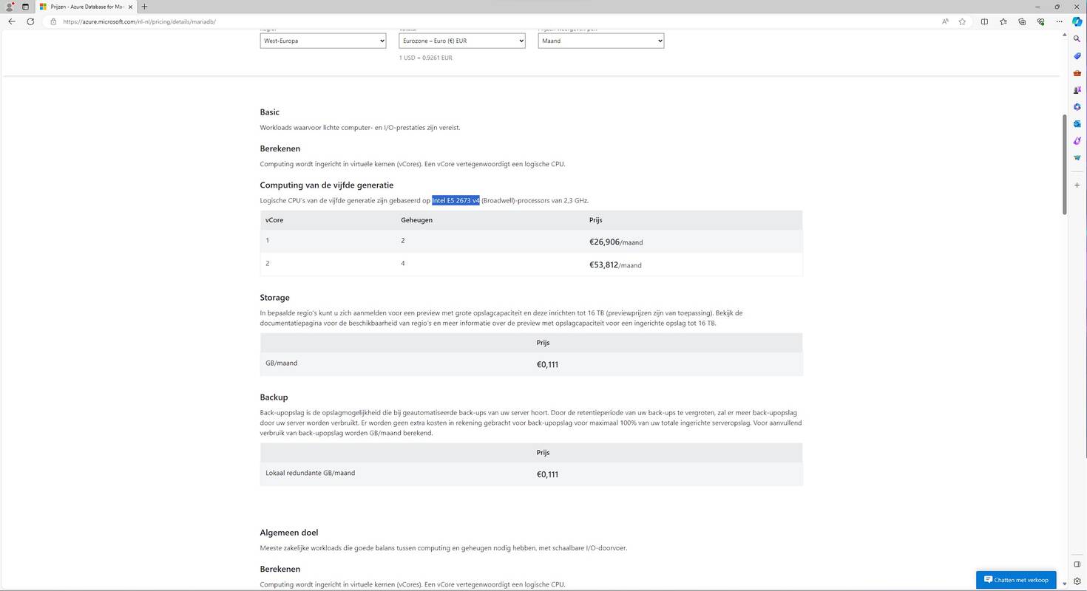Open sidebar Outlook icon

[x=1077, y=124]
